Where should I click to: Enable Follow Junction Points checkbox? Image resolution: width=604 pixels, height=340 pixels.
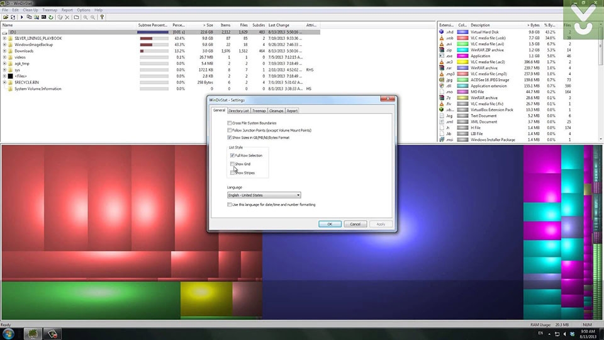(x=230, y=130)
